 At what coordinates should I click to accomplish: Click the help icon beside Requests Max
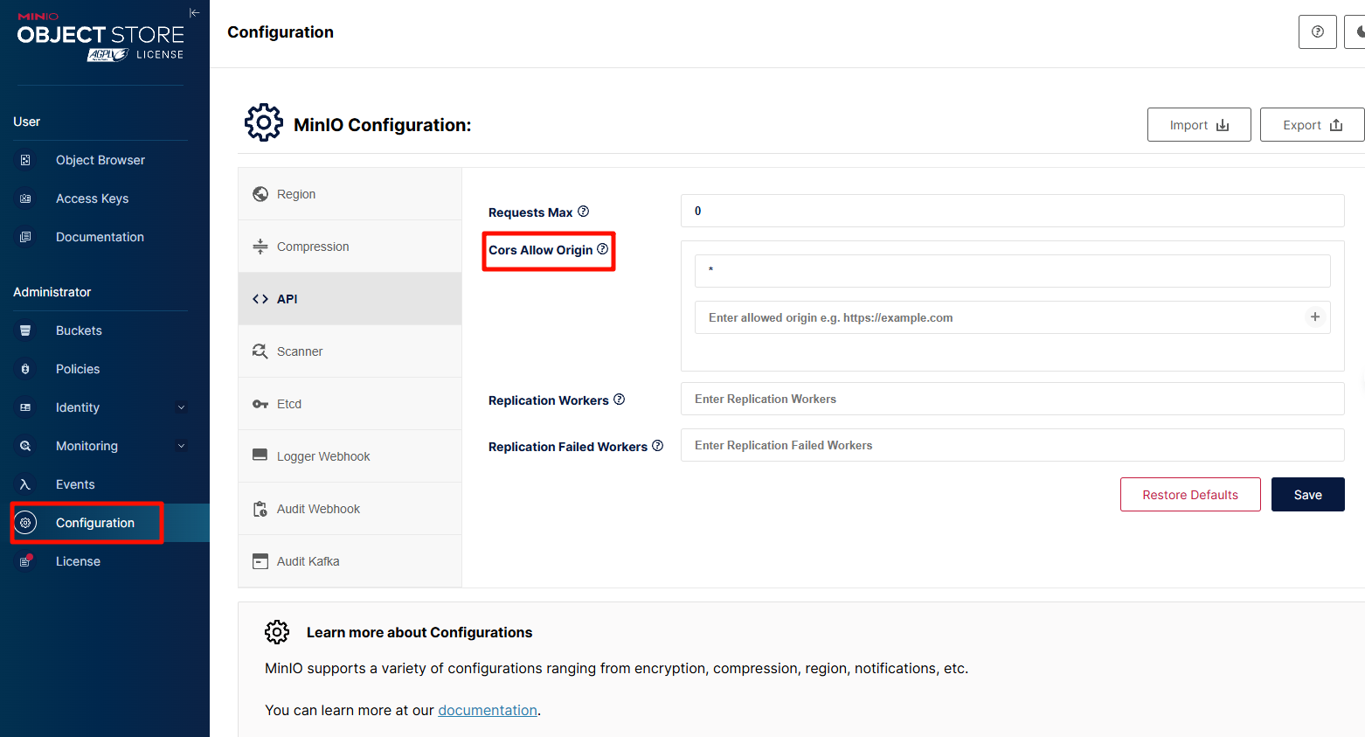click(583, 212)
